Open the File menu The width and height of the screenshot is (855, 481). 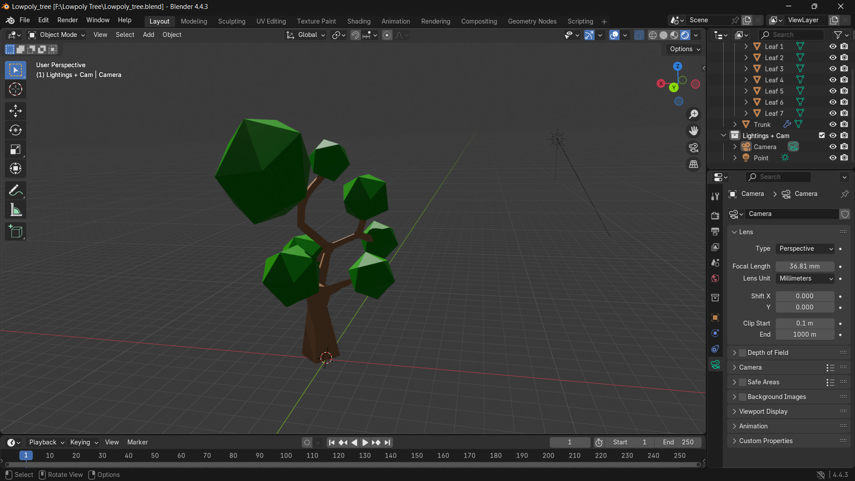point(24,20)
